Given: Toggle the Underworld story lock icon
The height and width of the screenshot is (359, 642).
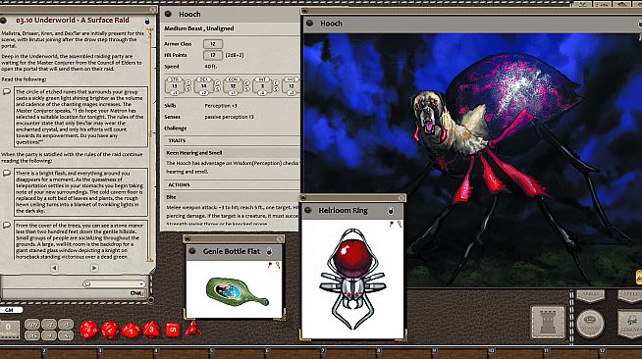Looking at the screenshot, I should point(147,21).
